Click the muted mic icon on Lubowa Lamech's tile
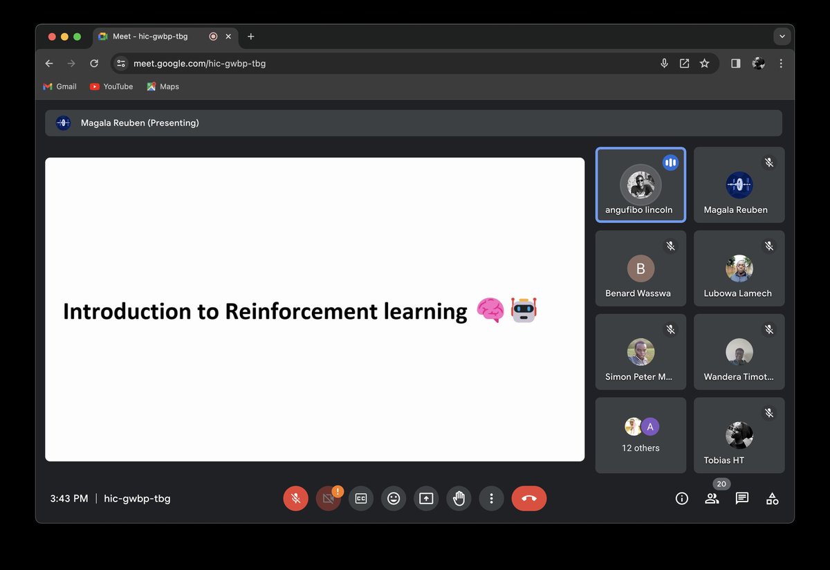The height and width of the screenshot is (570, 830). click(x=768, y=246)
